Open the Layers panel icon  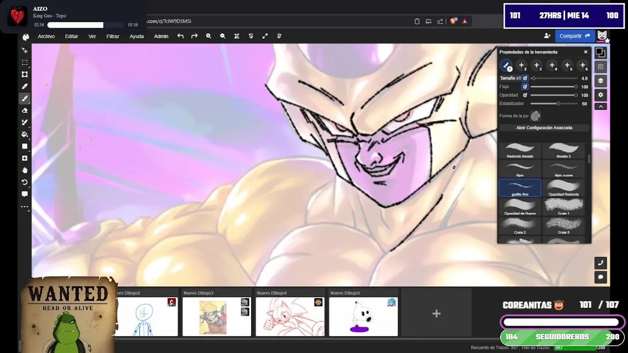(x=601, y=81)
